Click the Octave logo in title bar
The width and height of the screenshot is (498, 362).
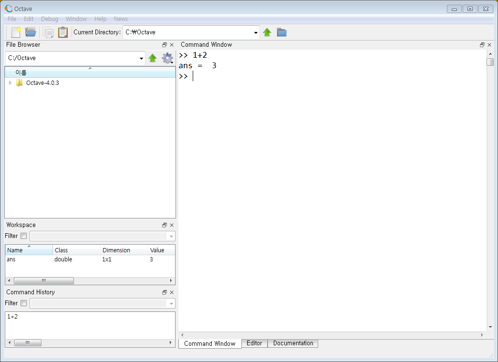9,9
